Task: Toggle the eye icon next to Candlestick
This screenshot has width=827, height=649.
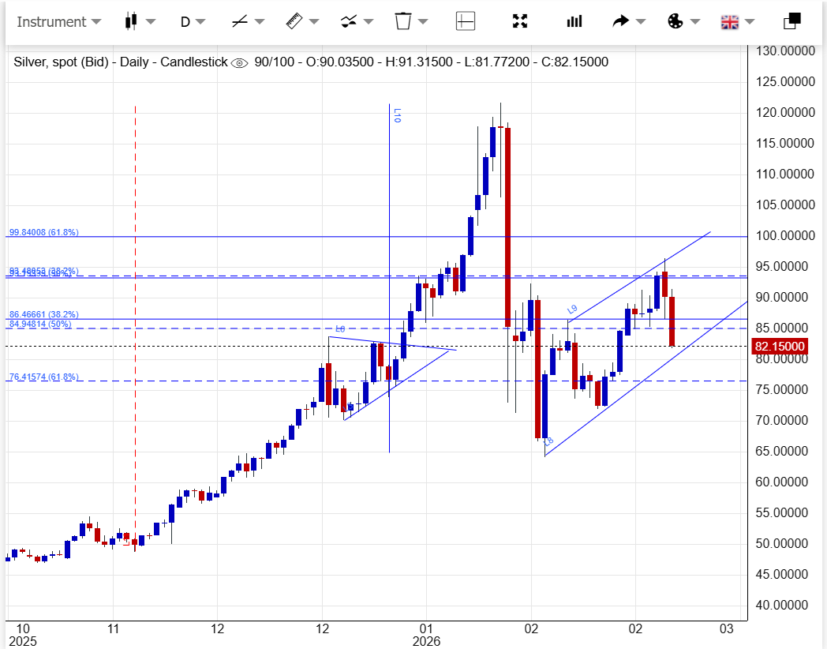Action: click(x=239, y=62)
